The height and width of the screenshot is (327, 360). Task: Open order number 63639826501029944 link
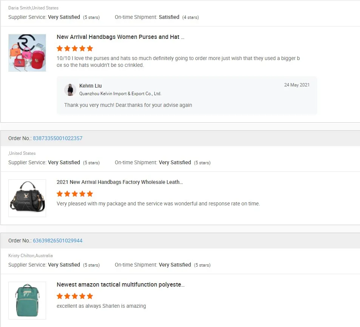click(x=57, y=241)
